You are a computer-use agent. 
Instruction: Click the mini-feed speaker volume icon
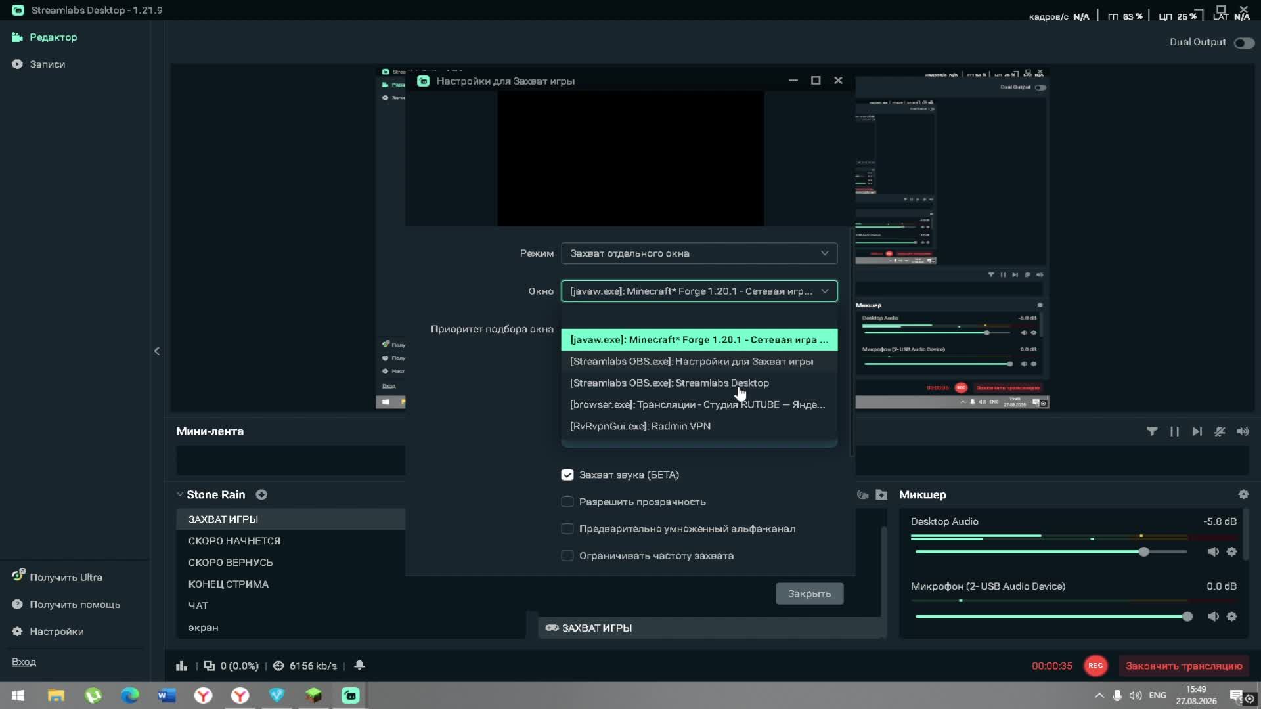pyautogui.click(x=1243, y=431)
